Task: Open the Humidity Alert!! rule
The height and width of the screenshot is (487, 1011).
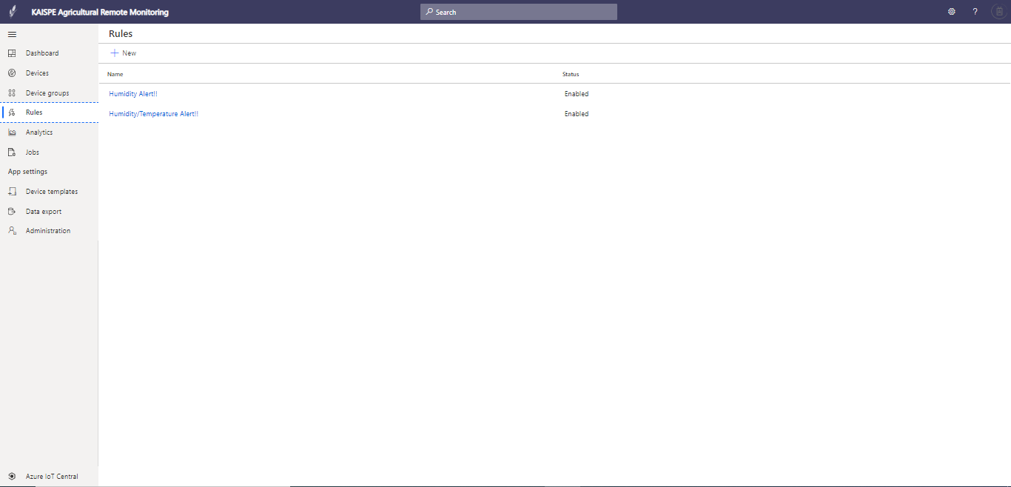Action: [133, 94]
